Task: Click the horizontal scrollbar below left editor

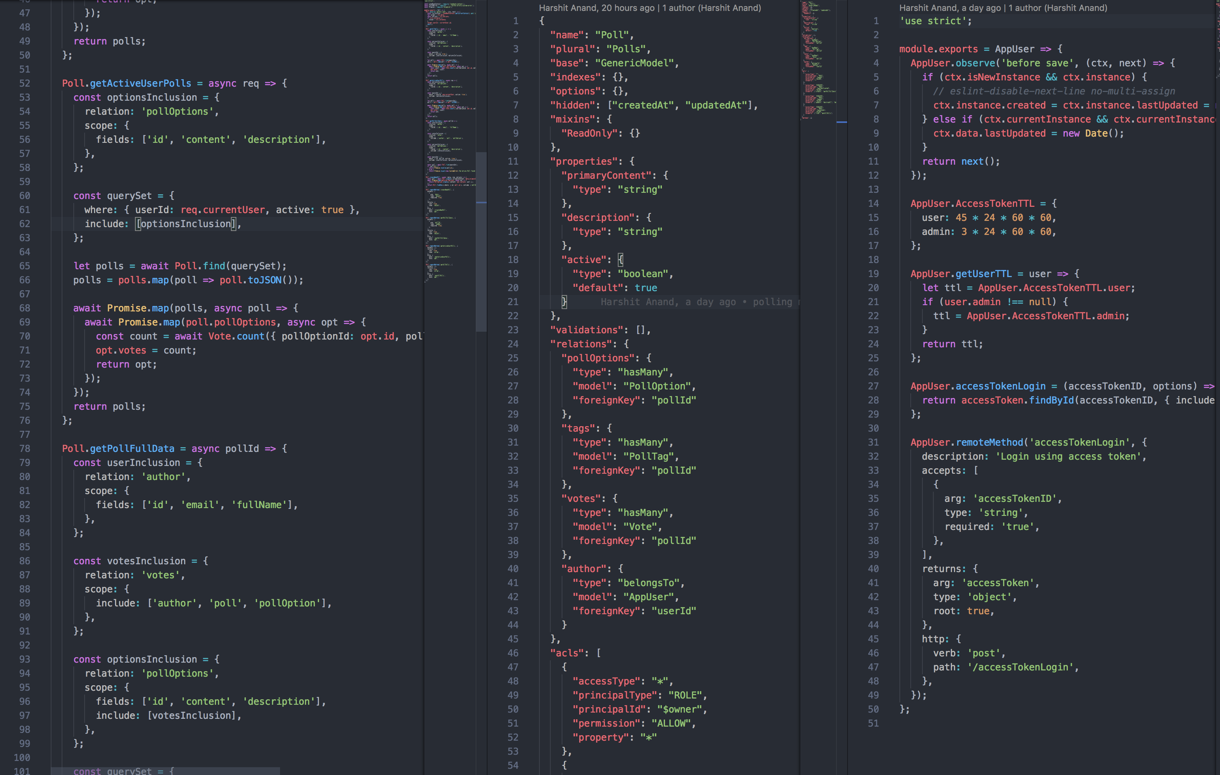Action: pos(165,771)
